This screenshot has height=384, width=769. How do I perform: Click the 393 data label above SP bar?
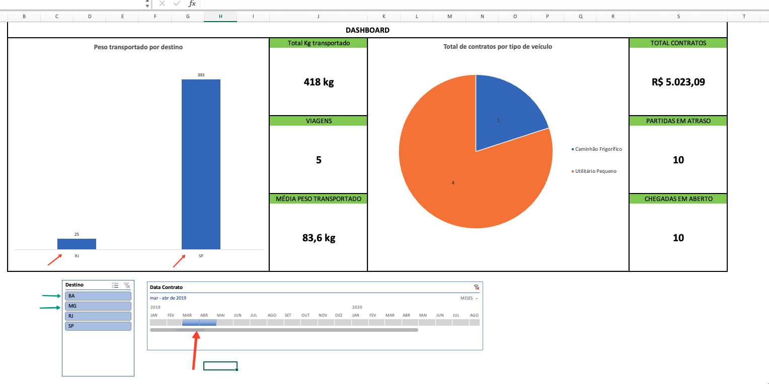pyautogui.click(x=201, y=75)
